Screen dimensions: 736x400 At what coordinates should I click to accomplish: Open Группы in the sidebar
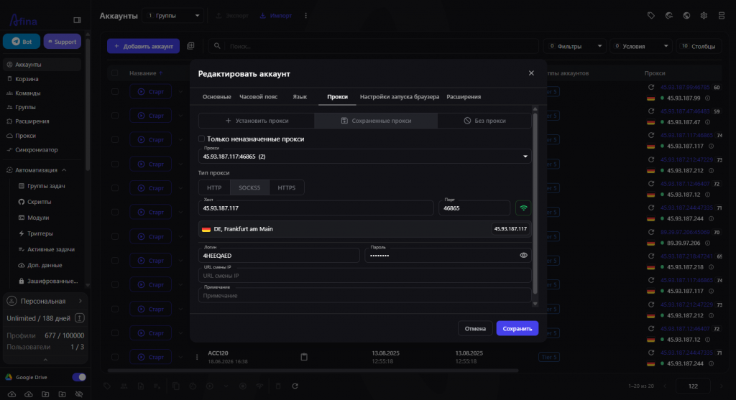25,107
